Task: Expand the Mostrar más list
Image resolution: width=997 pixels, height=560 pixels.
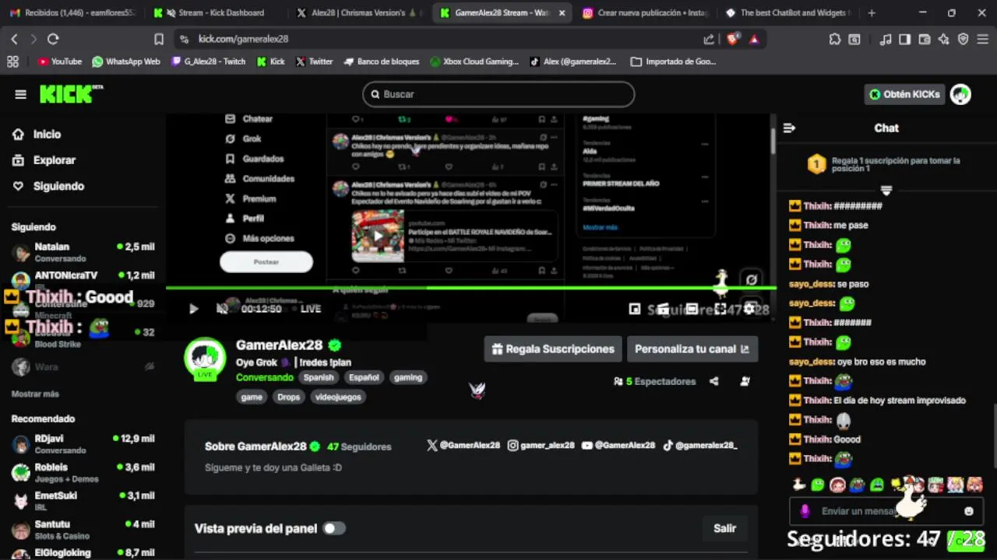Action: (35, 394)
